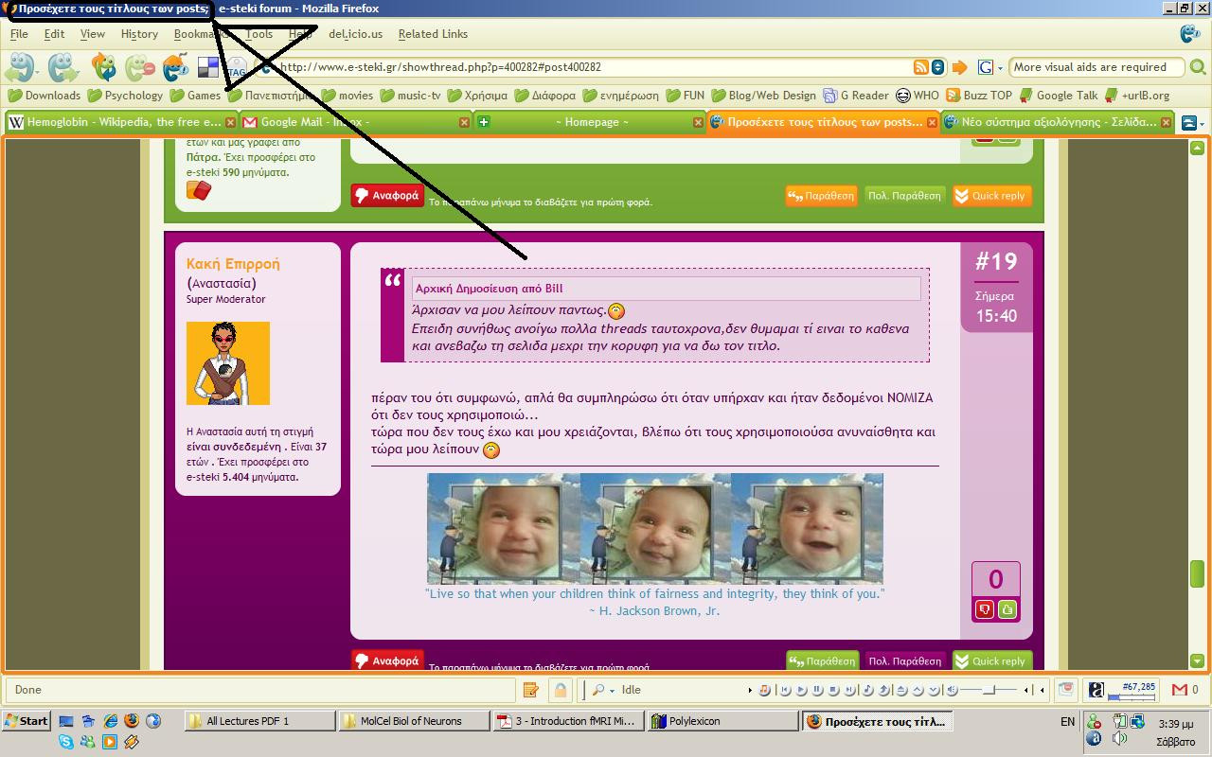Click Κακή Επιρροή's avatar image
Image resolution: width=1212 pixels, height=757 pixels.
coord(228,363)
